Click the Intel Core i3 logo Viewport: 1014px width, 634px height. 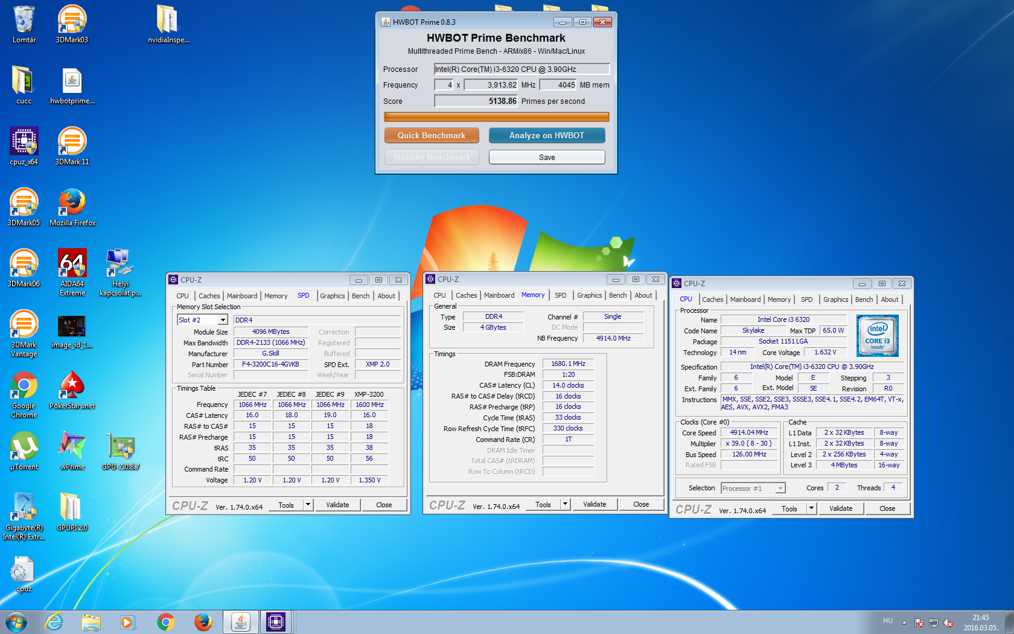(x=877, y=335)
